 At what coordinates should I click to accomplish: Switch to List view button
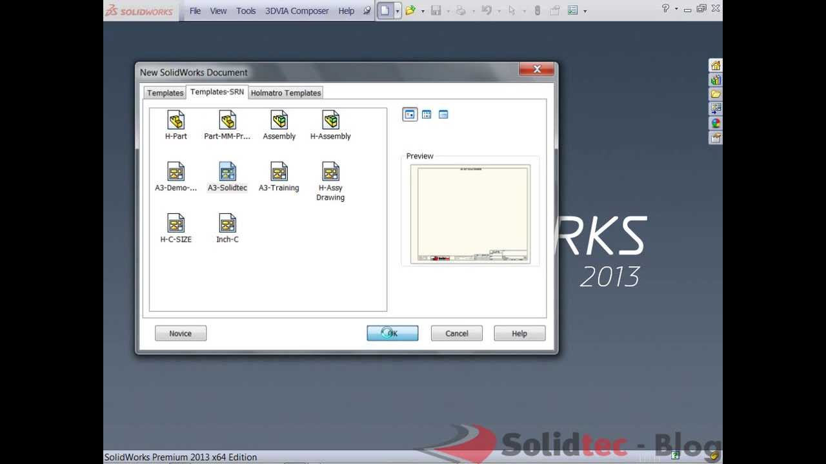(x=427, y=115)
